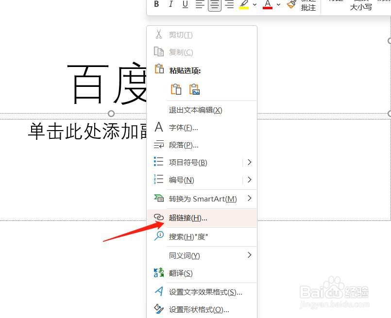Viewport: 391px width, 318px height.
Task: Expand 转换为 SmartArt submenu arrow
Action: [x=250, y=199]
